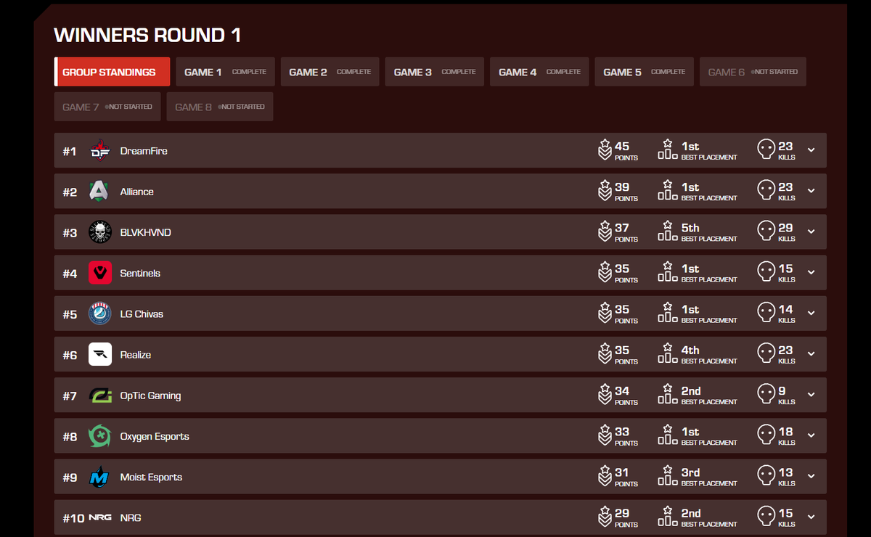Image resolution: width=871 pixels, height=537 pixels.
Task: Click the Moist Esports team name
Action: tap(151, 477)
